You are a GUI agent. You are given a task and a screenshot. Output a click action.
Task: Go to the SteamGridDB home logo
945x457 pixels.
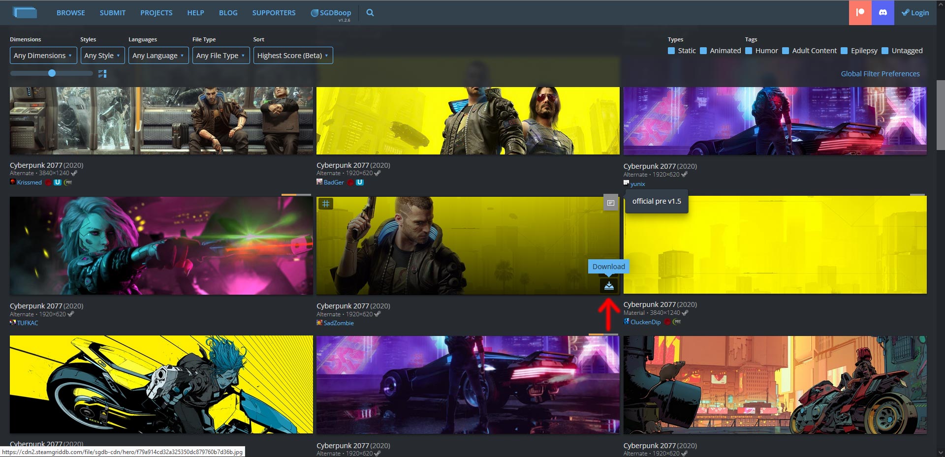25,13
